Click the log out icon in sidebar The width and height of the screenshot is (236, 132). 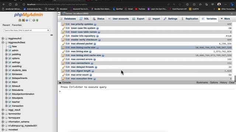pos(23,20)
